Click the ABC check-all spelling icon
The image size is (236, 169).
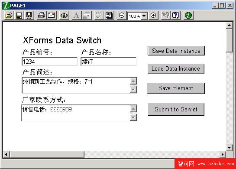[109, 15]
